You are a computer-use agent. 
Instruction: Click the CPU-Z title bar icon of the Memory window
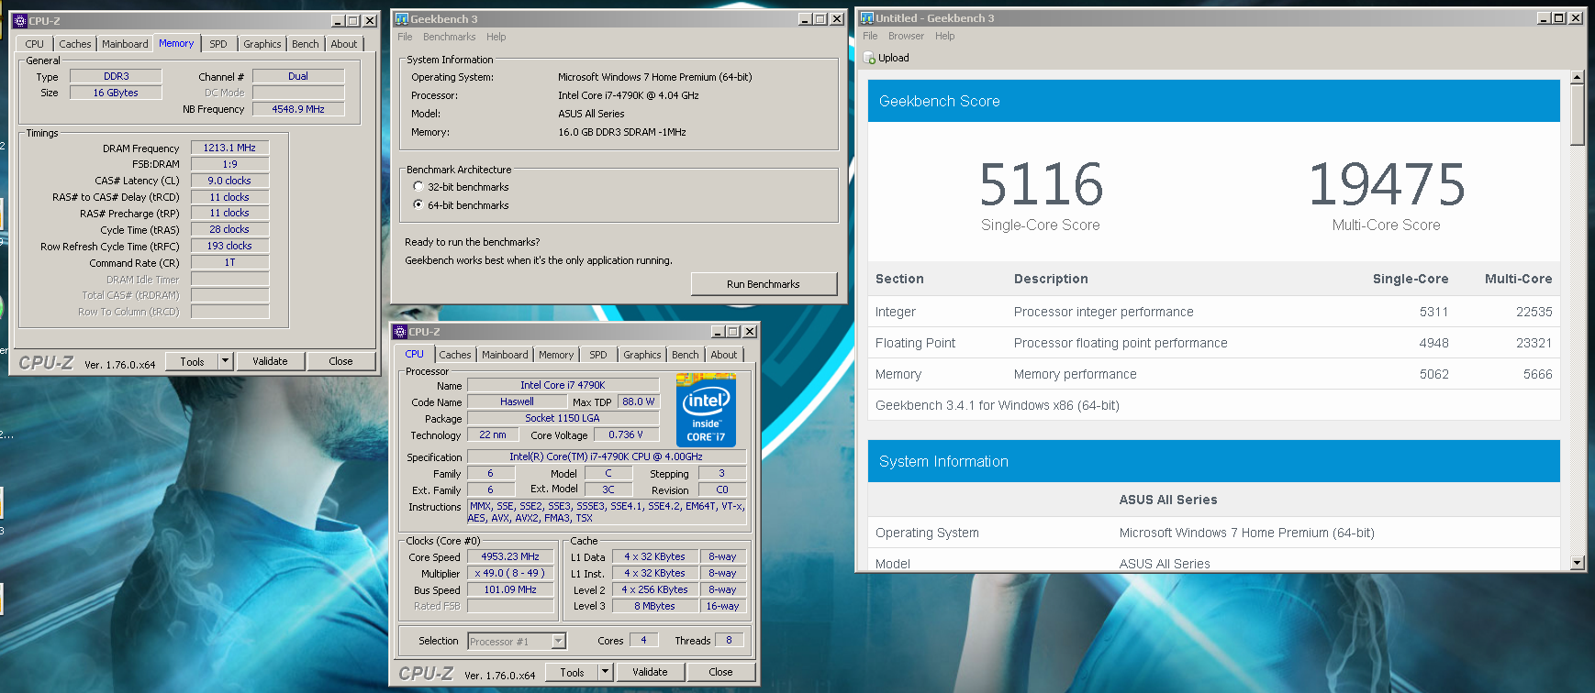(x=20, y=20)
